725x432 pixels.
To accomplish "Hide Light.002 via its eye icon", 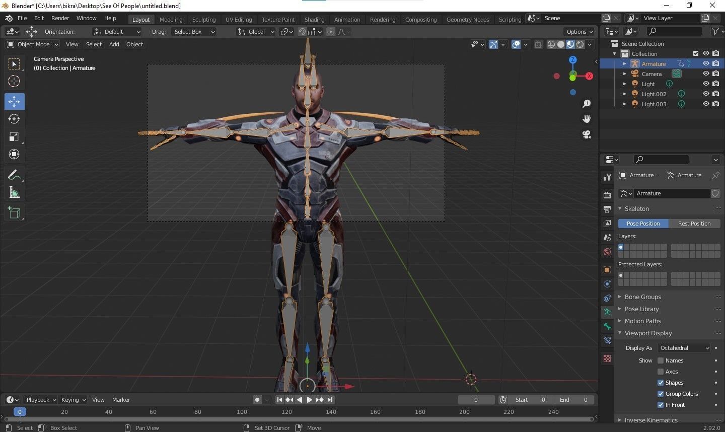I will pyautogui.click(x=706, y=94).
